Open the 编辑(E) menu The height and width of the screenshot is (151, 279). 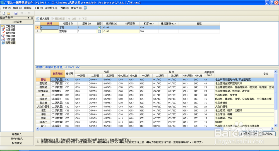click(17, 8)
